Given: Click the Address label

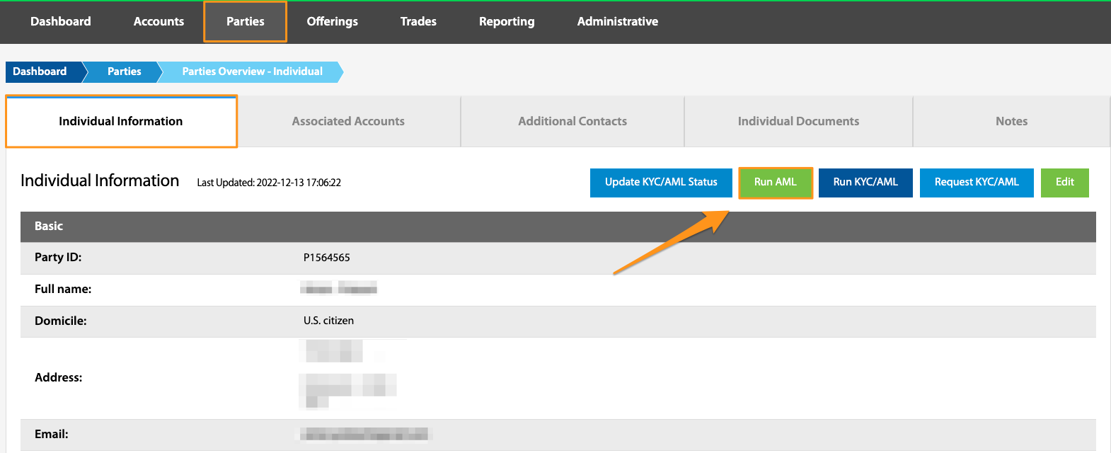Looking at the screenshot, I should tap(59, 377).
